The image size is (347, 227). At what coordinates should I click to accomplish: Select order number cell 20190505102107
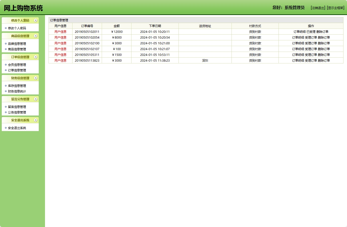pyautogui.click(x=87, y=49)
